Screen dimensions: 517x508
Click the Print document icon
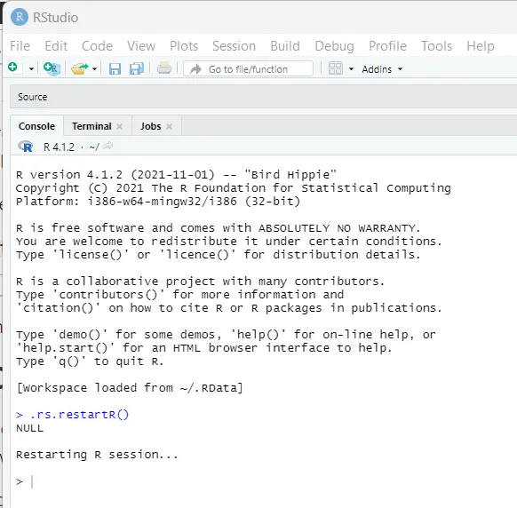point(164,68)
